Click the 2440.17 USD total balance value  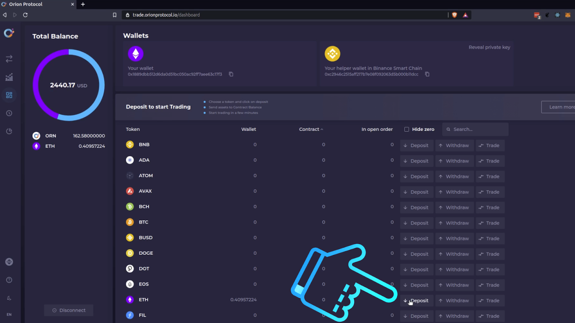[x=68, y=85]
